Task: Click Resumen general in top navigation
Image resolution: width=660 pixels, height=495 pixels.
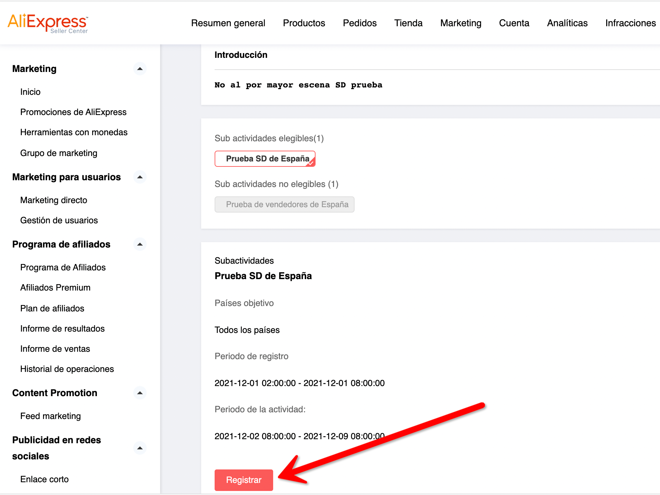Action: [x=228, y=23]
